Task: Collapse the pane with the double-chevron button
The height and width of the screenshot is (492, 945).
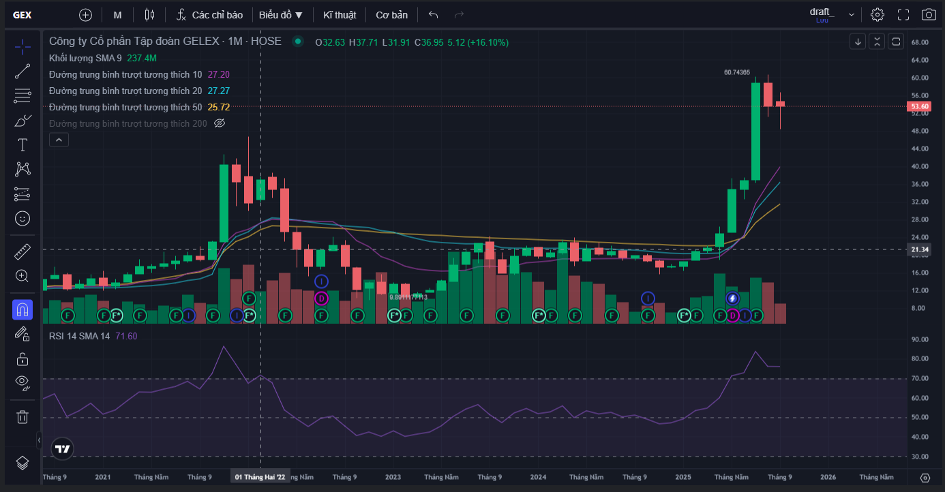Action: point(877,42)
